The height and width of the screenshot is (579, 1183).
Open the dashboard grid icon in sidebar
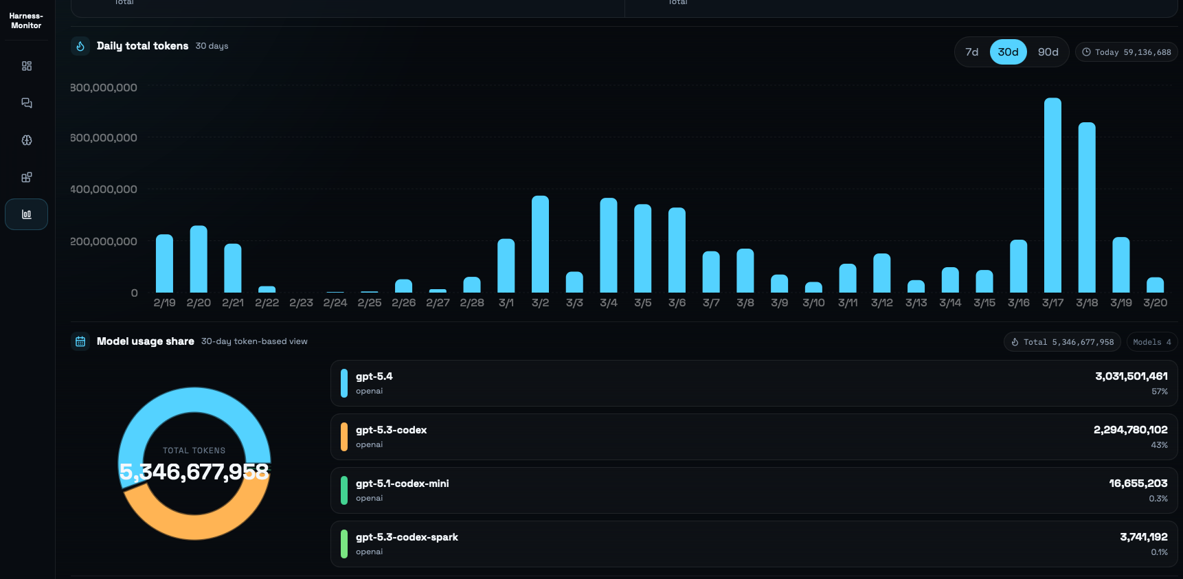coord(27,66)
